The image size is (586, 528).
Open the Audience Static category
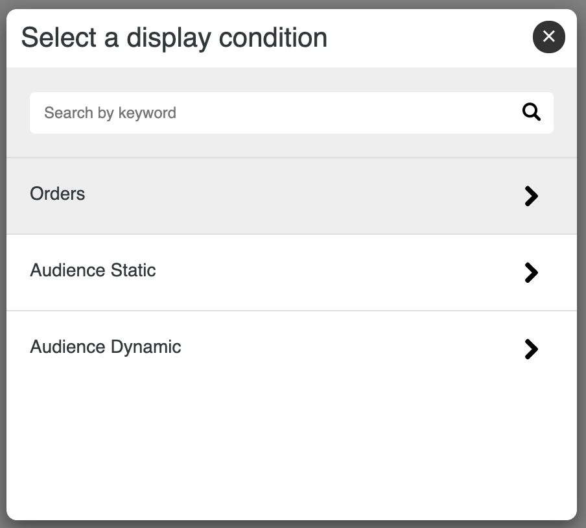click(292, 272)
